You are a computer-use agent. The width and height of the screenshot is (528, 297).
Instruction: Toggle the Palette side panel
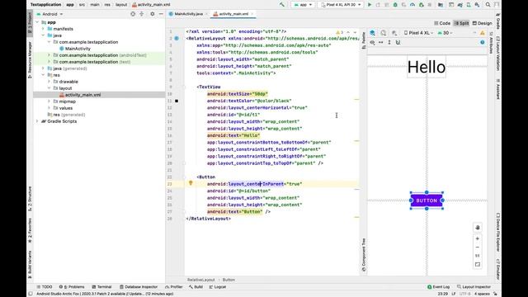[x=364, y=40]
